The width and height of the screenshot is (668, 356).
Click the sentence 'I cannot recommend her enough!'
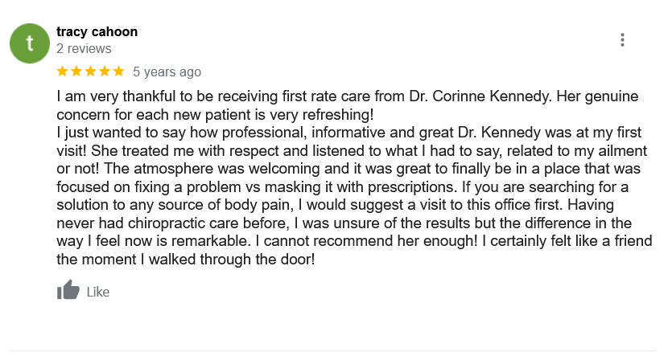click(366, 241)
